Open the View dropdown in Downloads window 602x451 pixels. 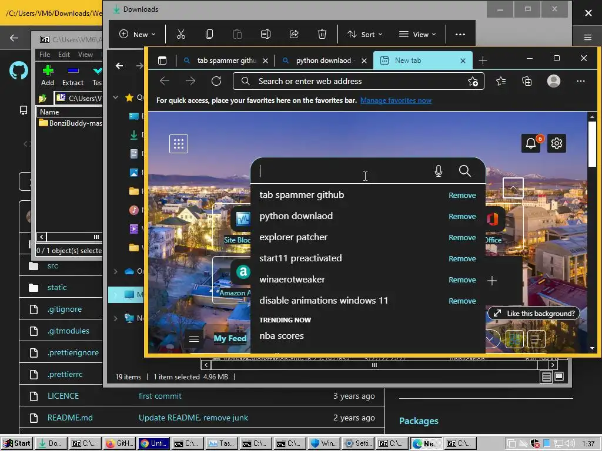coord(417,35)
